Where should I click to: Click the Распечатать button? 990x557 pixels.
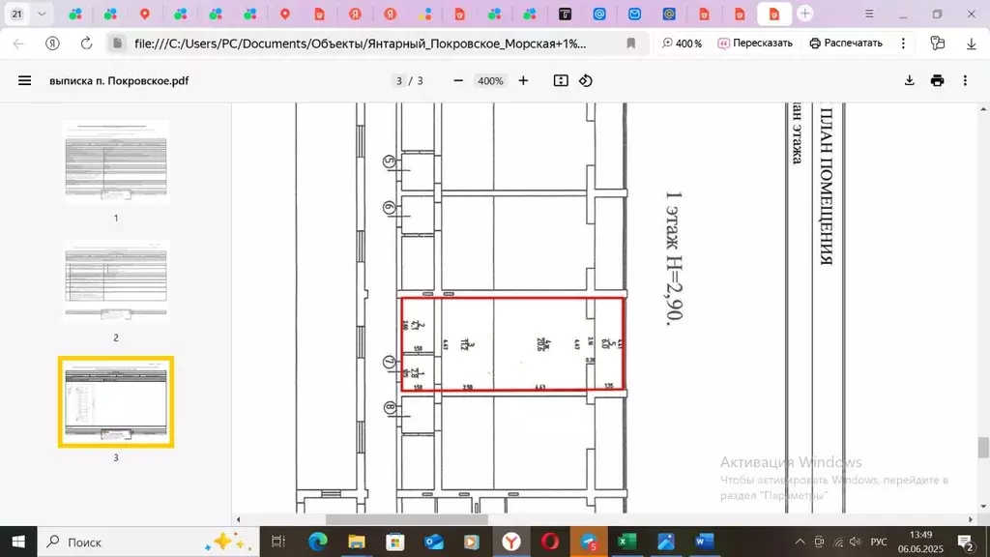click(846, 44)
